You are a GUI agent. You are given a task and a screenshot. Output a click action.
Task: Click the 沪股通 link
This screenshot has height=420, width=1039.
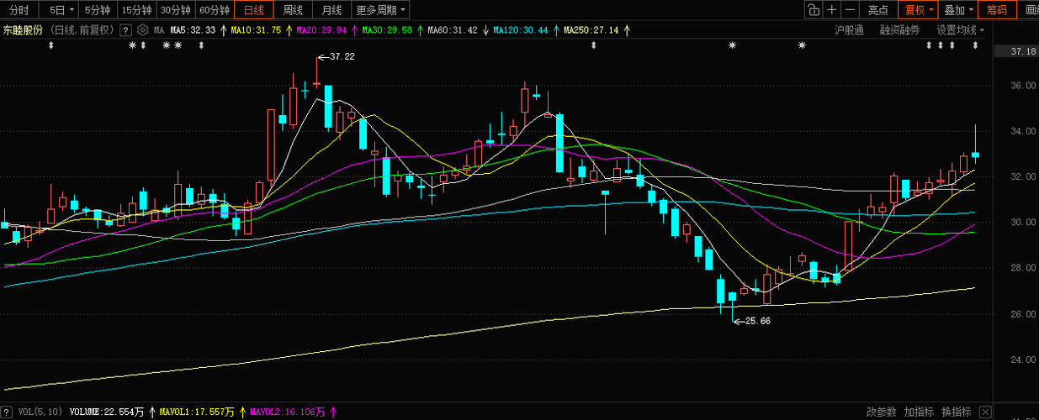pos(848,29)
